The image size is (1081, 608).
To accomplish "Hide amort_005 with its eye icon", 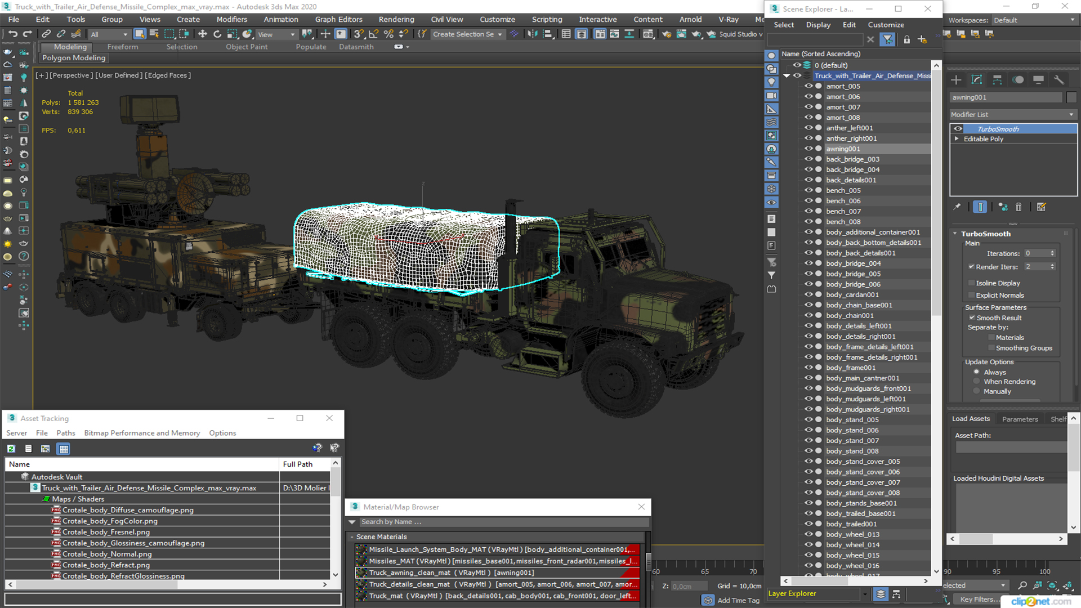I will click(x=808, y=86).
